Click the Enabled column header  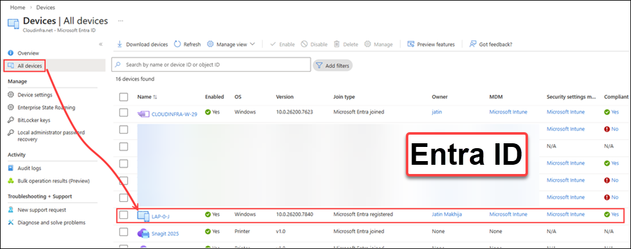point(215,97)
